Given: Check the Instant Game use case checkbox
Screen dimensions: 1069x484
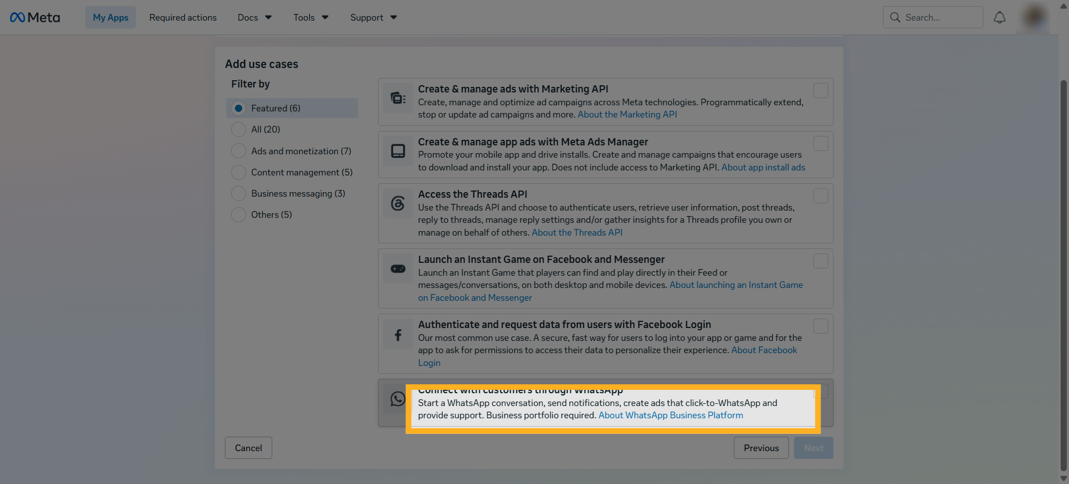Looking at the screenshot, I should pos(821,261).
